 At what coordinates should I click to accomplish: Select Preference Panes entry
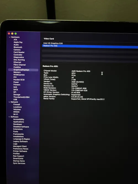pos(21,149)
